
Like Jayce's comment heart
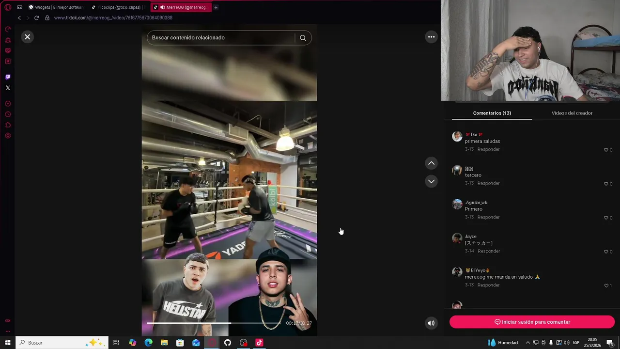(x=606, y=252)
